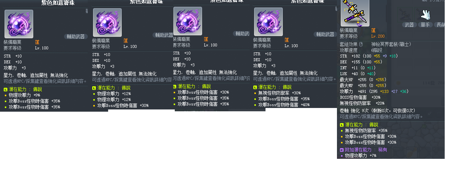The image size is (451, 178).
Task: Select orb icon of item with 無視怪物防禦率 +30%
Action: pyautogui.click(x=268, y=22)
